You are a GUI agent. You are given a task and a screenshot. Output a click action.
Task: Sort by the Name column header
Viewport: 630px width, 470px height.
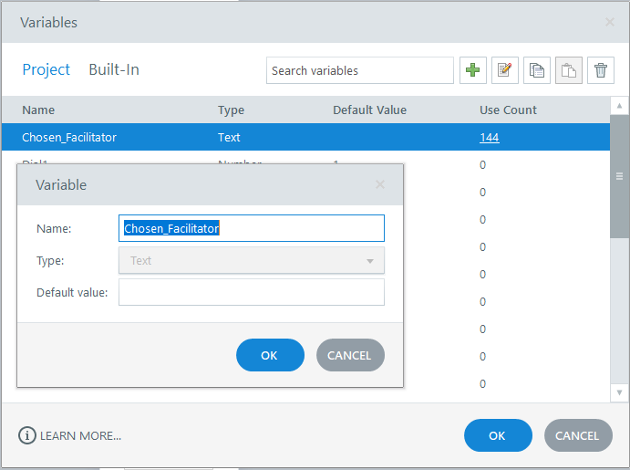39,110
